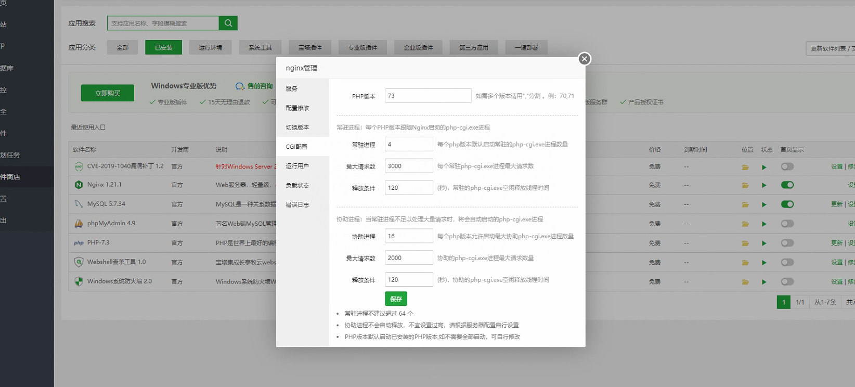Open 售前咨询 link
855x387 pixels.
click(x=260, y=86)
